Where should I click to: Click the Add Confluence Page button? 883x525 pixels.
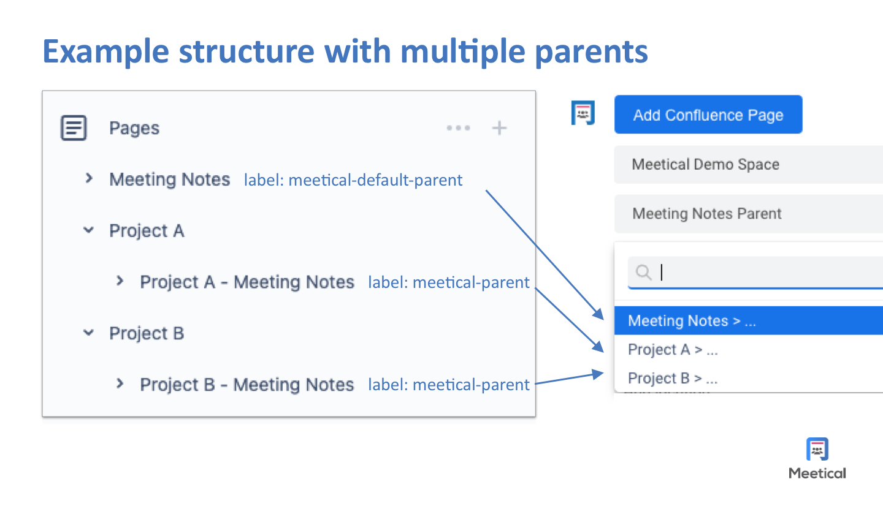[708, 115]
